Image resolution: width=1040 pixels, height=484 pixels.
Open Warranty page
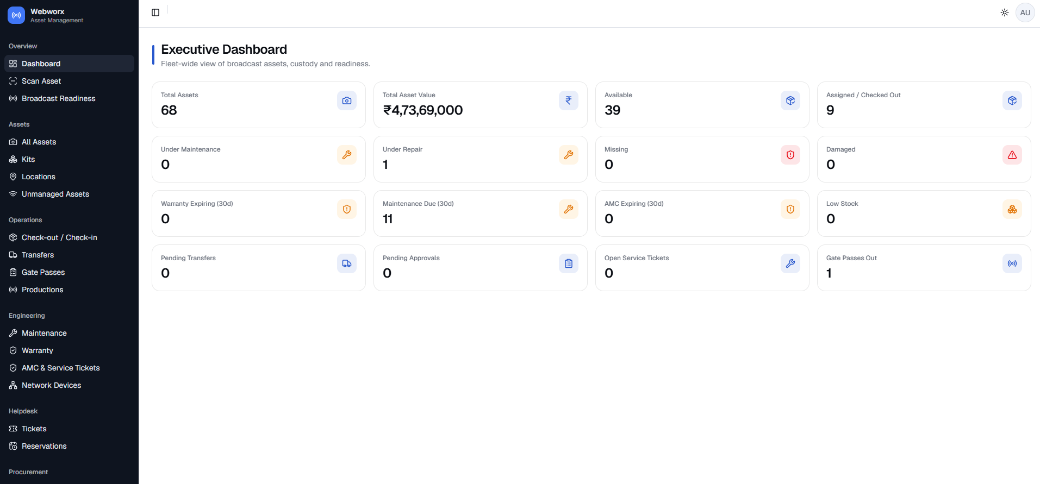pos(69,350)
